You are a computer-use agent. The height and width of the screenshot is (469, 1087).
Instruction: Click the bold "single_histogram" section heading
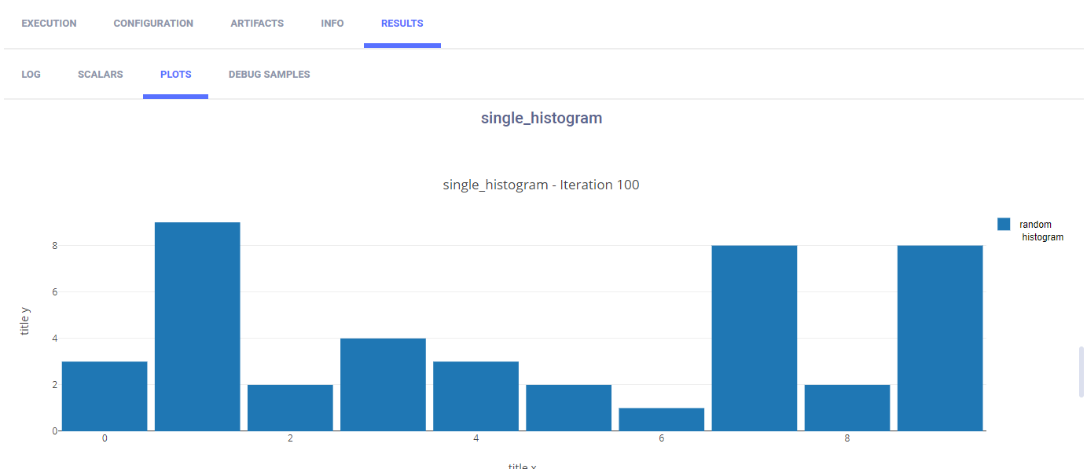pyautogui.click(x=542, y=119)
